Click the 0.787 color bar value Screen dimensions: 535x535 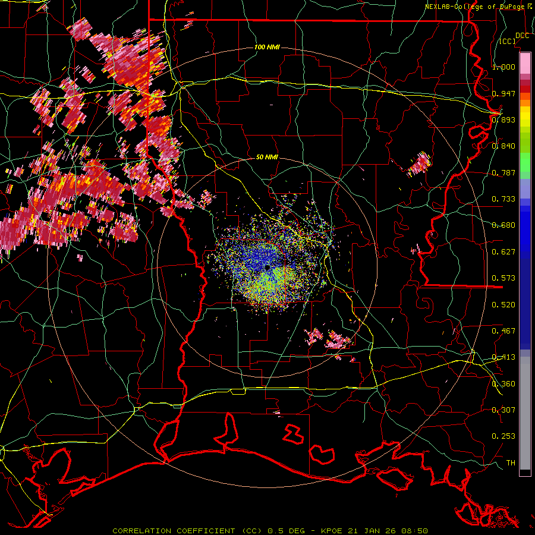coord(503,172)
